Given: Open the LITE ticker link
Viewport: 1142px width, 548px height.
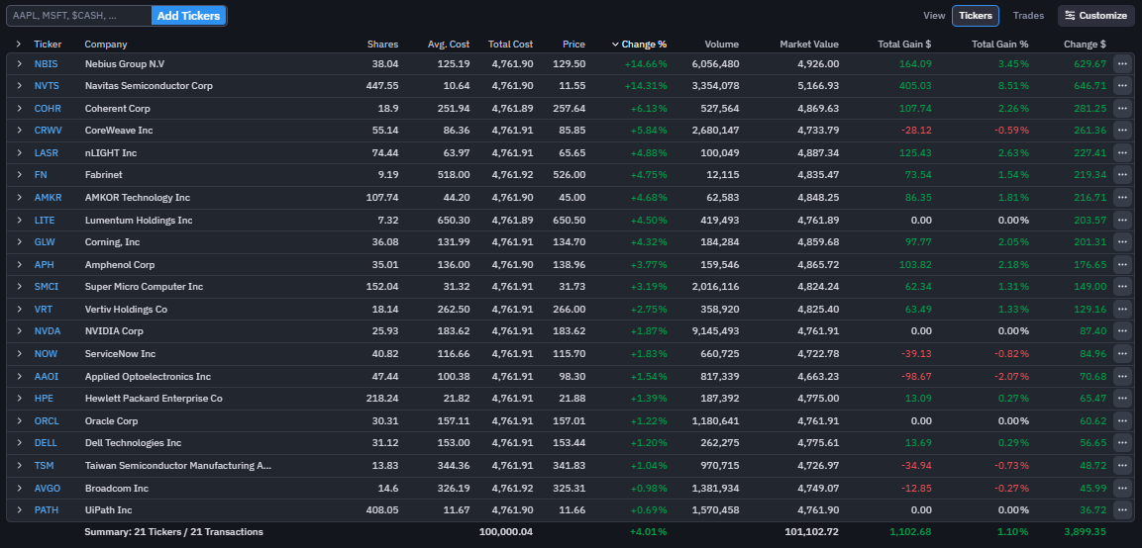Looking at the screenshot, I should (45, 220).
